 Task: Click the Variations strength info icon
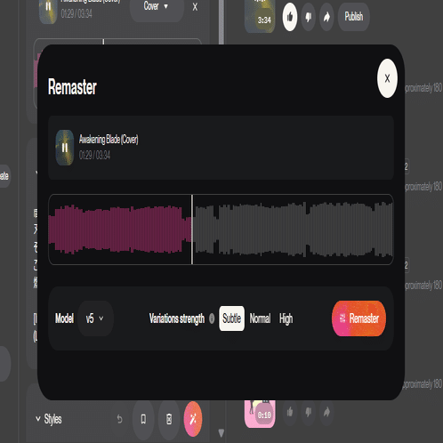(212, 318)
